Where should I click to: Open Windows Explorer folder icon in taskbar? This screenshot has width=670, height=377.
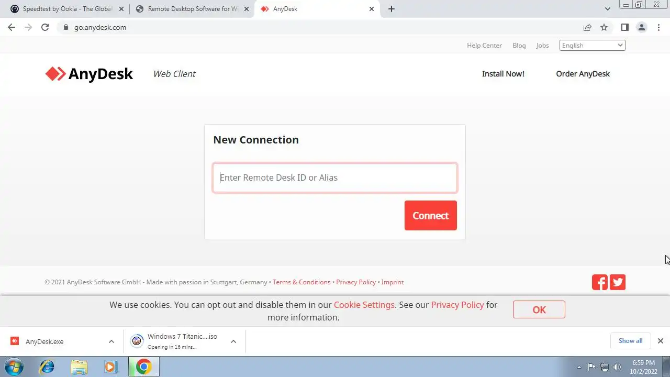point(79,367)
